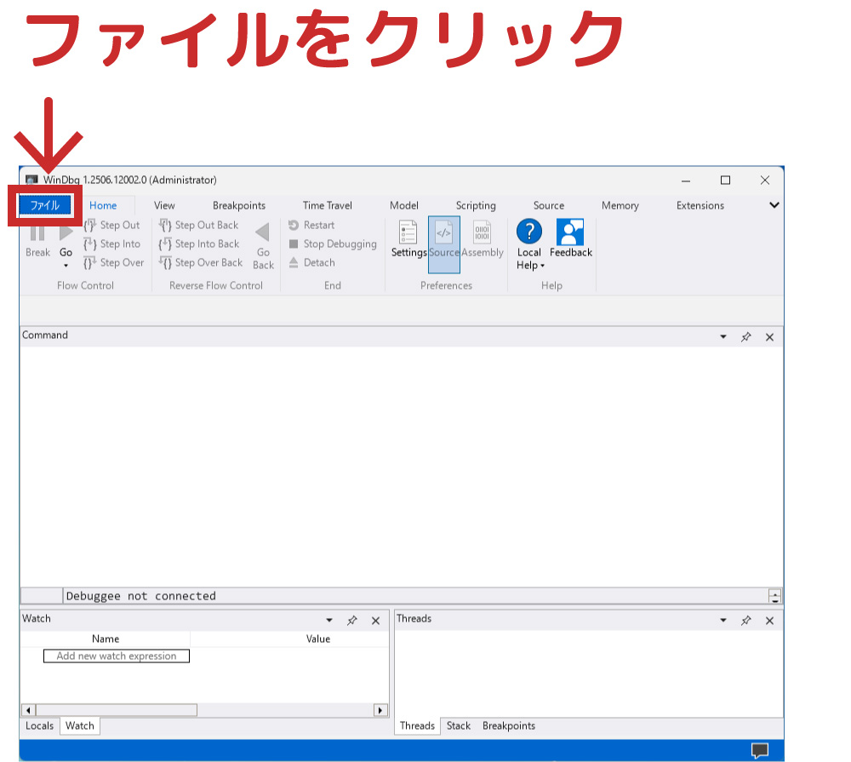Click the Go Back arrow icon
Image resolution: width=851 pixels, height=762 pixels.
tap(263, 232)
